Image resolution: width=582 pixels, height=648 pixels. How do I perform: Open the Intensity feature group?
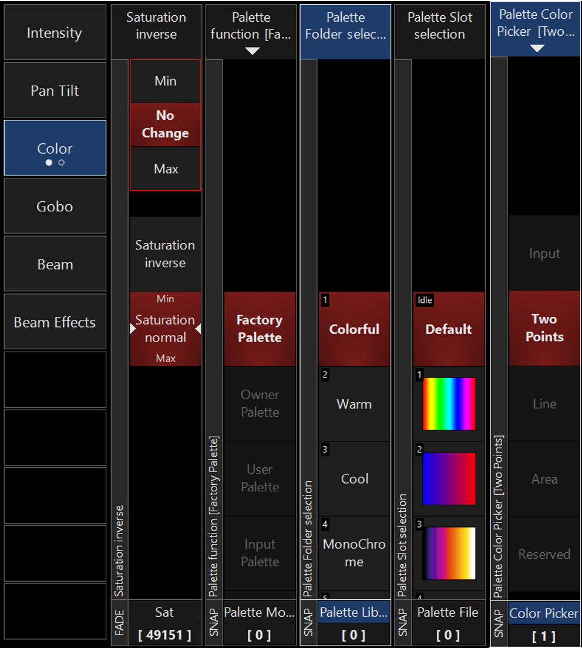(x=55, y=33)
